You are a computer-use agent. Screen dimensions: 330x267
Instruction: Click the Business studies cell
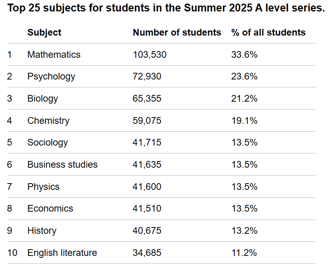(x=62, y=165)
